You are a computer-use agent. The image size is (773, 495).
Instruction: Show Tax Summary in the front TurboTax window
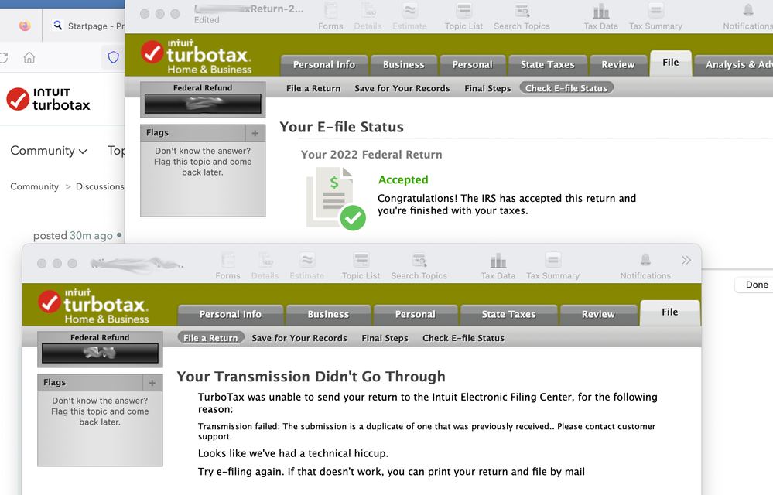[x=552, y=266]
